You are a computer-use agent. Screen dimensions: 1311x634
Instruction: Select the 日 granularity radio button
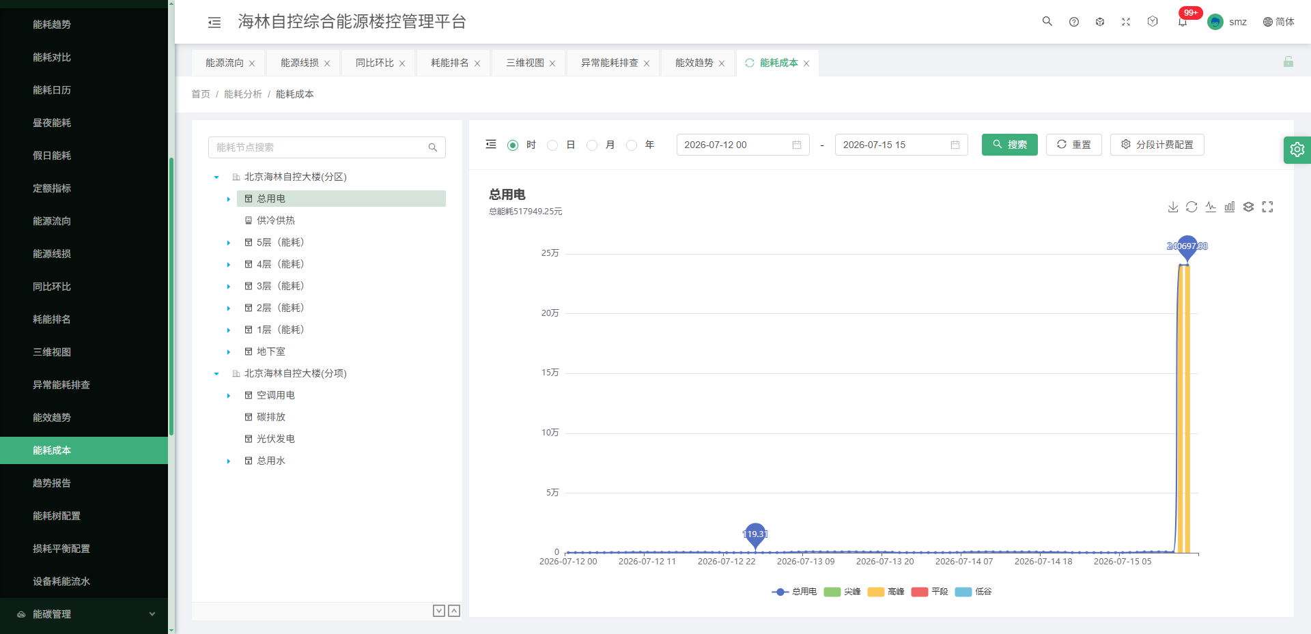tap(552, 145)
